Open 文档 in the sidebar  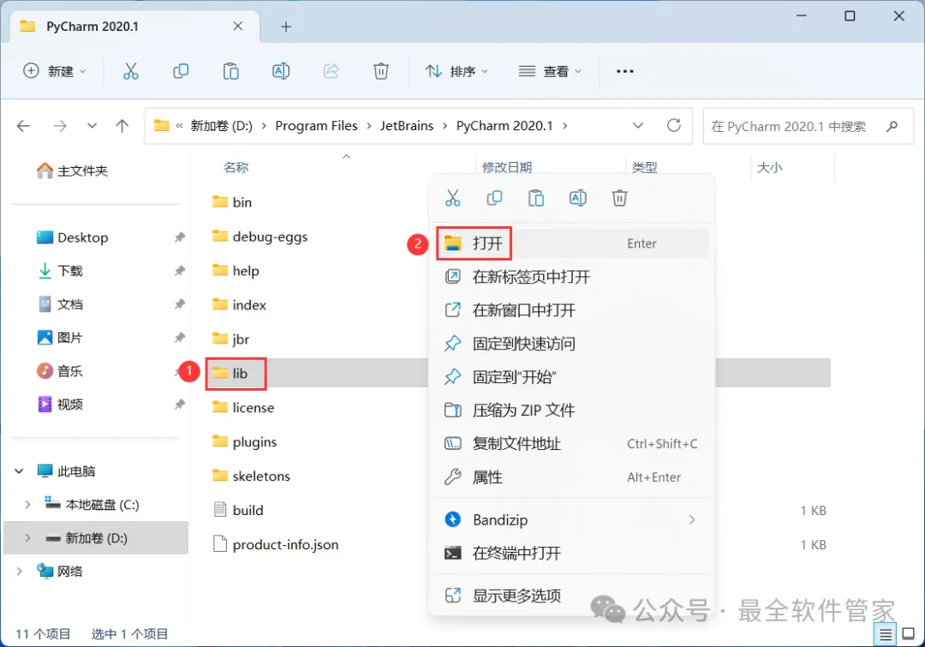[60, 304]
